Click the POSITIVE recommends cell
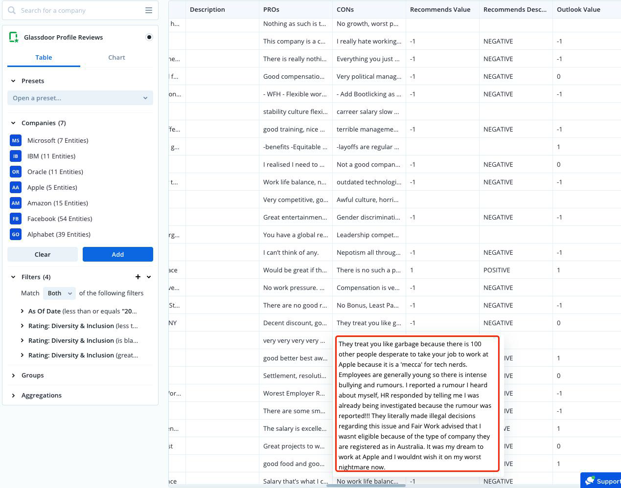The image size is (621, 488). coord(516,270)
